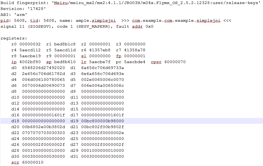
Task: Click pc value 5aecbde4
Action: tap(135, 62)
